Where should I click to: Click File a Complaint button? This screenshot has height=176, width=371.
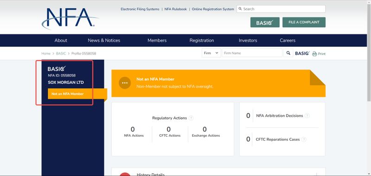[304, 22]
